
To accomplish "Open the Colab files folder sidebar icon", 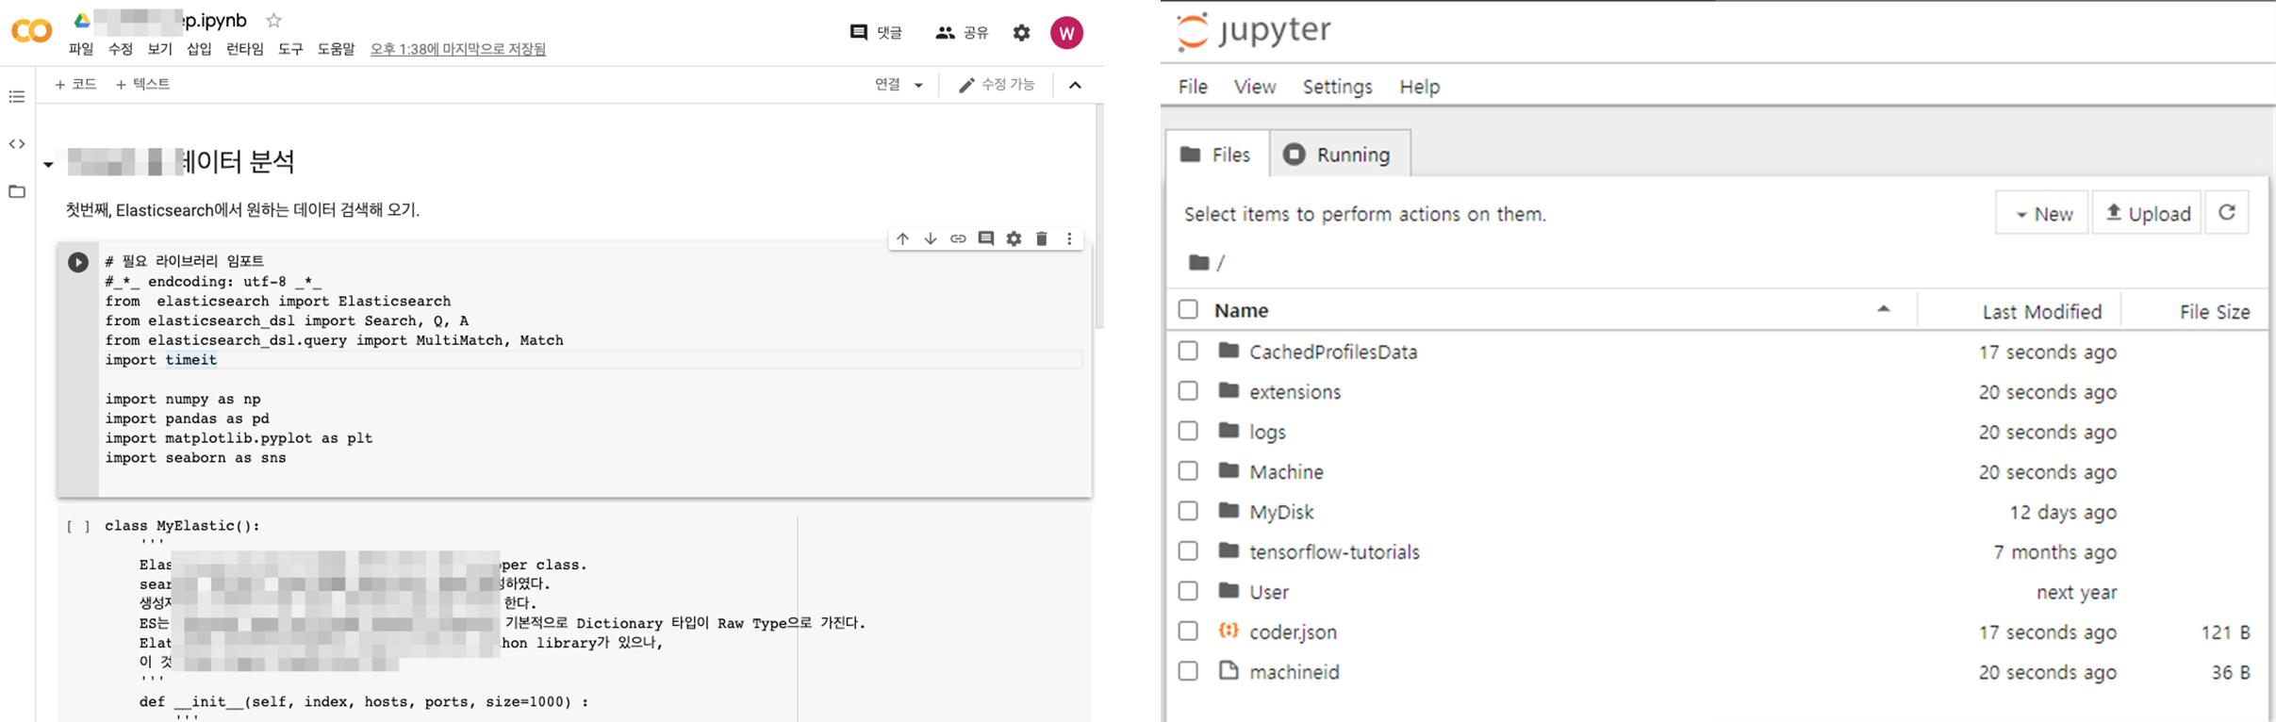I will point(17,191).
